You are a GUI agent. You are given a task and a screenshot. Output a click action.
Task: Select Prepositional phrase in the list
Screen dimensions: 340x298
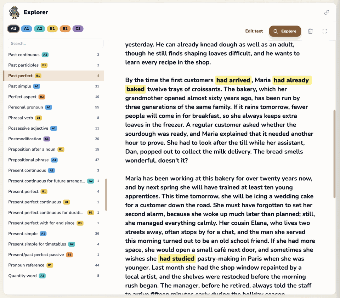click(54, 160)
